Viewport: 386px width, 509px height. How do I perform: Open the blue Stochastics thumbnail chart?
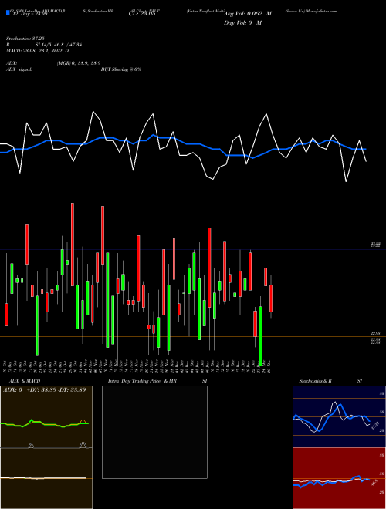tap(339, 416)
